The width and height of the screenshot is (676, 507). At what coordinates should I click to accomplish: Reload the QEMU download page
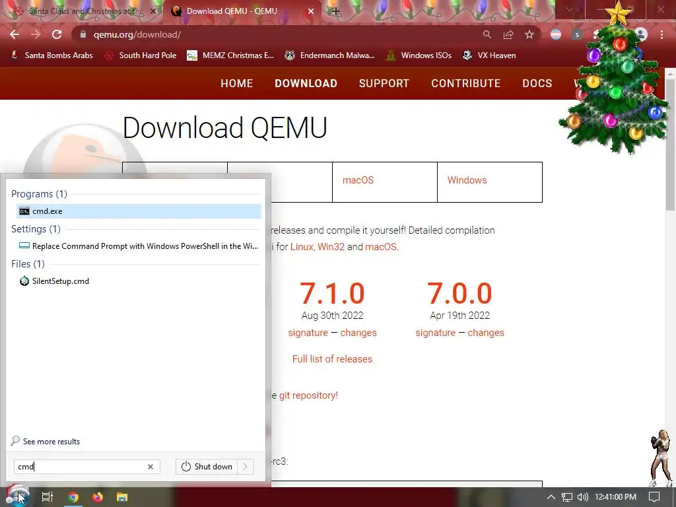coord(57,34)
